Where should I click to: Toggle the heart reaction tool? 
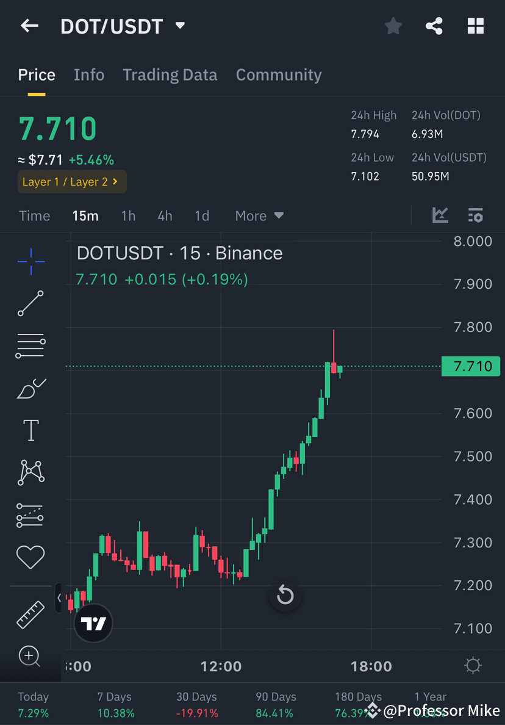[30, 557]
